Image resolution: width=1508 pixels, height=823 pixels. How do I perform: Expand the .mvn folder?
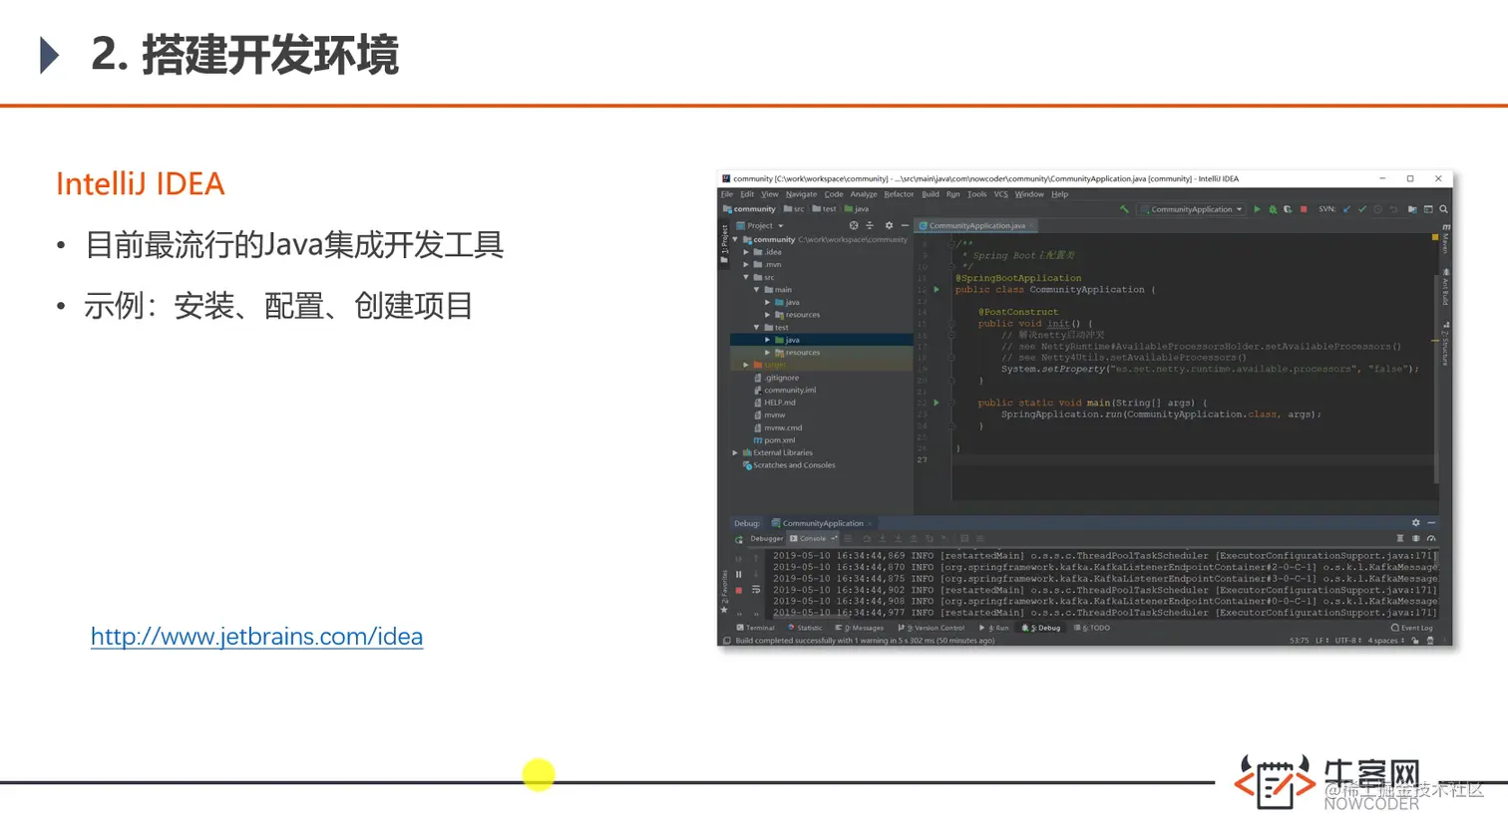[746, 265]
